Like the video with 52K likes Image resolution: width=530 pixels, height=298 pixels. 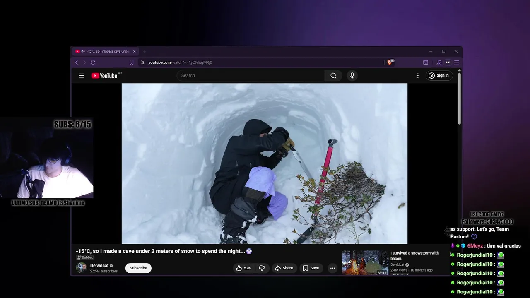pos(243,268)
